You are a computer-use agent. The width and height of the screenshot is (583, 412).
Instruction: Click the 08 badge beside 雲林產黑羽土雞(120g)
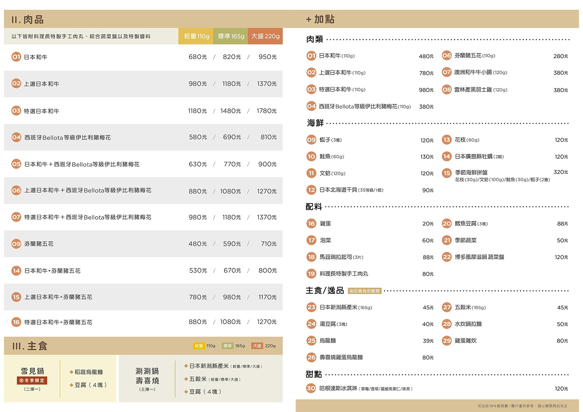point(447,90)
